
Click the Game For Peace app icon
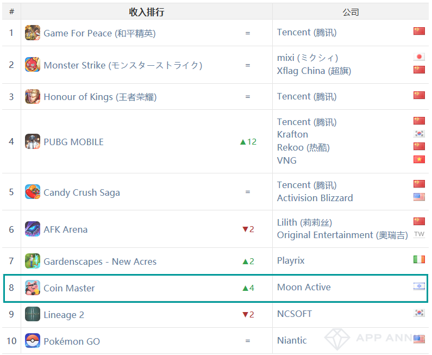33,33
